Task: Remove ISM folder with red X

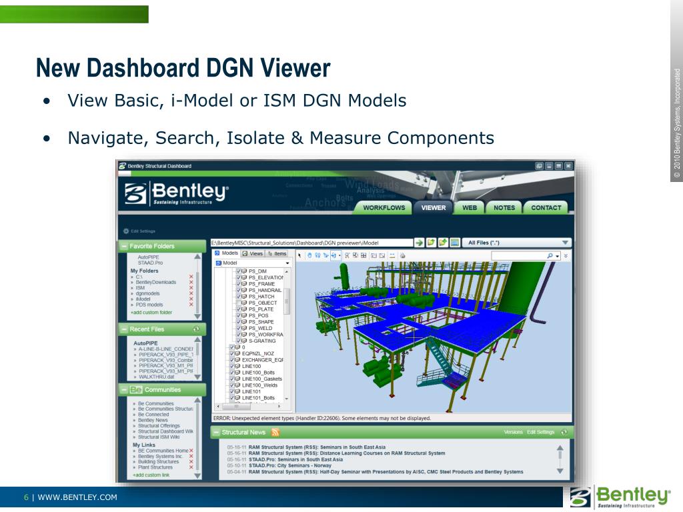Action: click(x=191, y=288)
